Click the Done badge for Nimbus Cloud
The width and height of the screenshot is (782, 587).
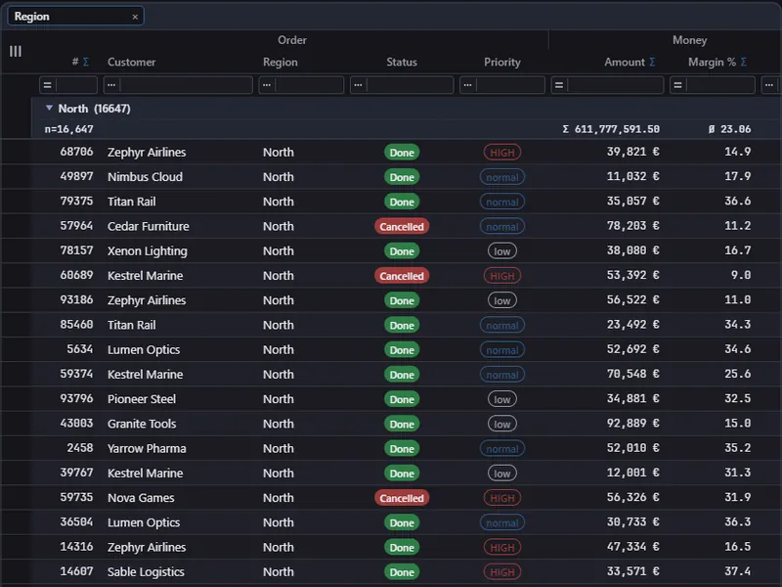(402, 177)
